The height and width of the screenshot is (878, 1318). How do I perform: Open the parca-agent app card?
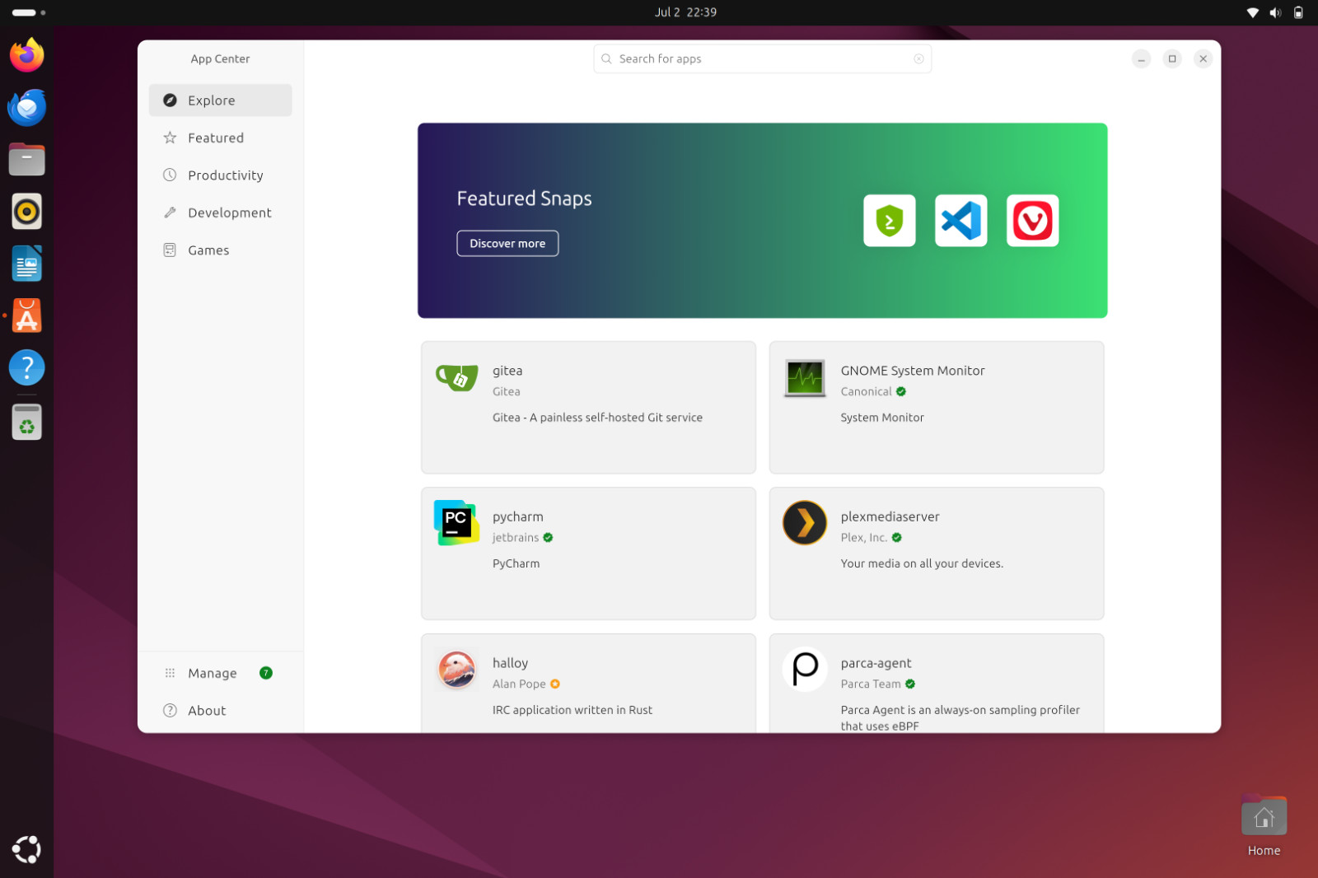click(937, 683)
